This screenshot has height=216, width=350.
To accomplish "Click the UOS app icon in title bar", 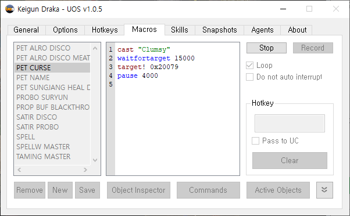I will tap(10, 9).
